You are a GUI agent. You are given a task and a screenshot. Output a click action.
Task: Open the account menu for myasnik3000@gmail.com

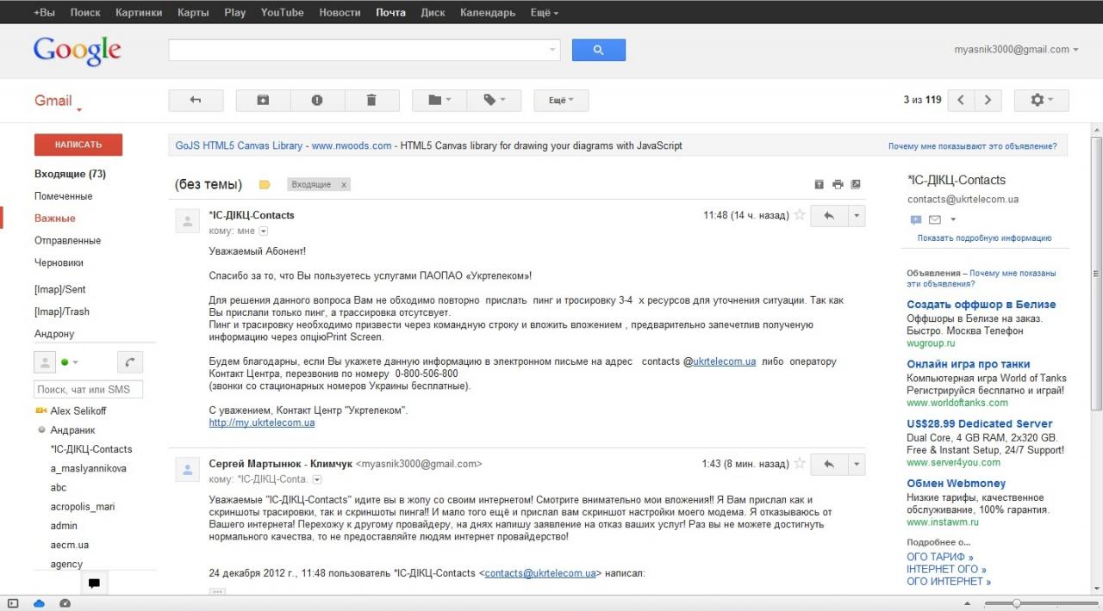click(x=1016, y=50)
